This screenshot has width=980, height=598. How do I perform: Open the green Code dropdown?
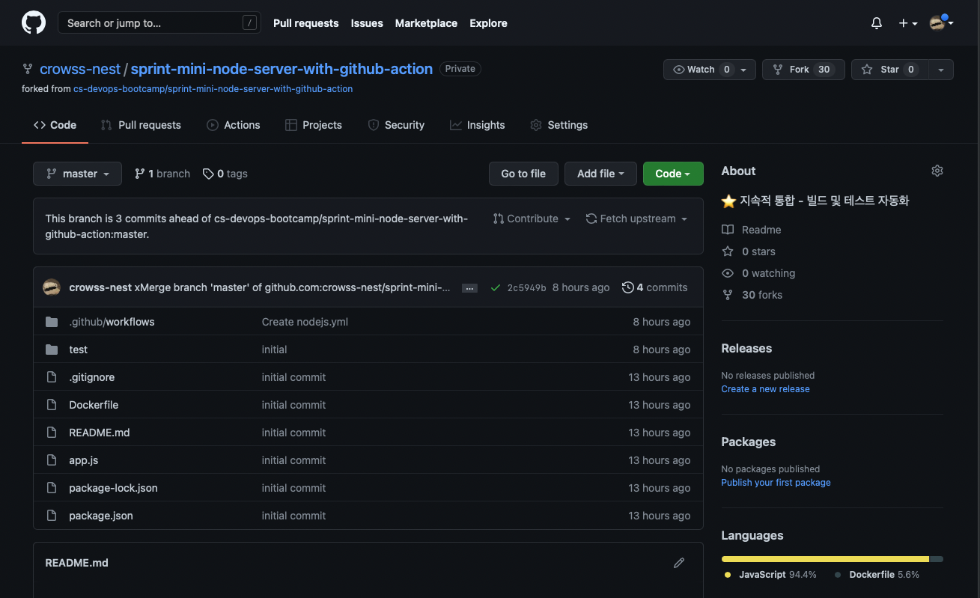coord(673,174)
